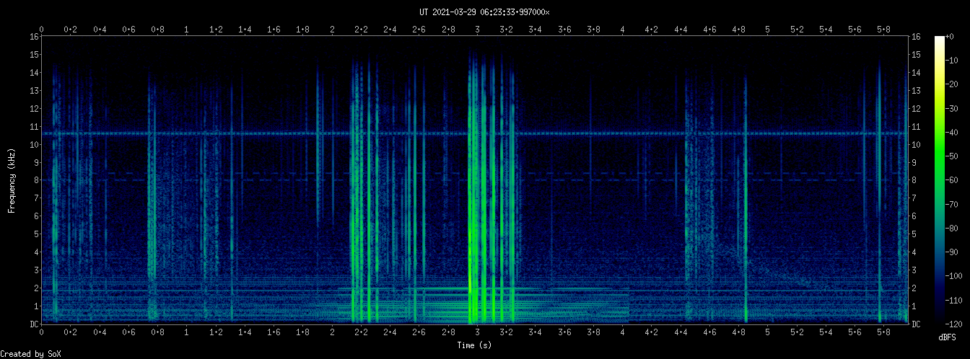The height and width of the screenshot is (359, 970).
Task: Click the 'Time (s)' axis label
Action: coord(474,345)
